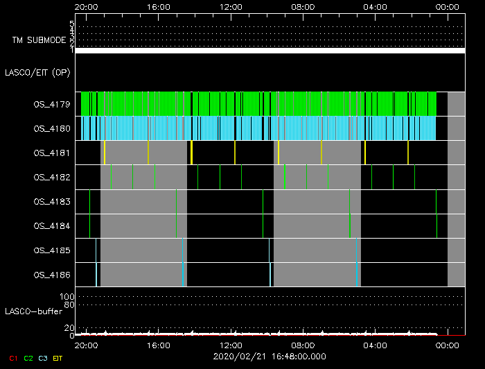Viewport: 485px width, 369px height.
Task: Click the EIT legend entry
Action: (x=58, y=358)
